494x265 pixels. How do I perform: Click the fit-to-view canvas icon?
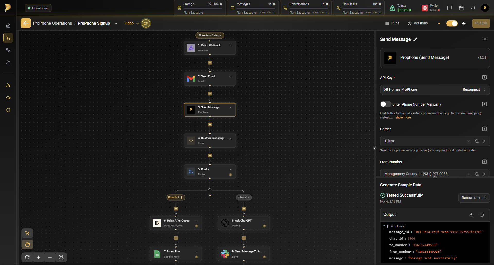[x=61, y=257]
